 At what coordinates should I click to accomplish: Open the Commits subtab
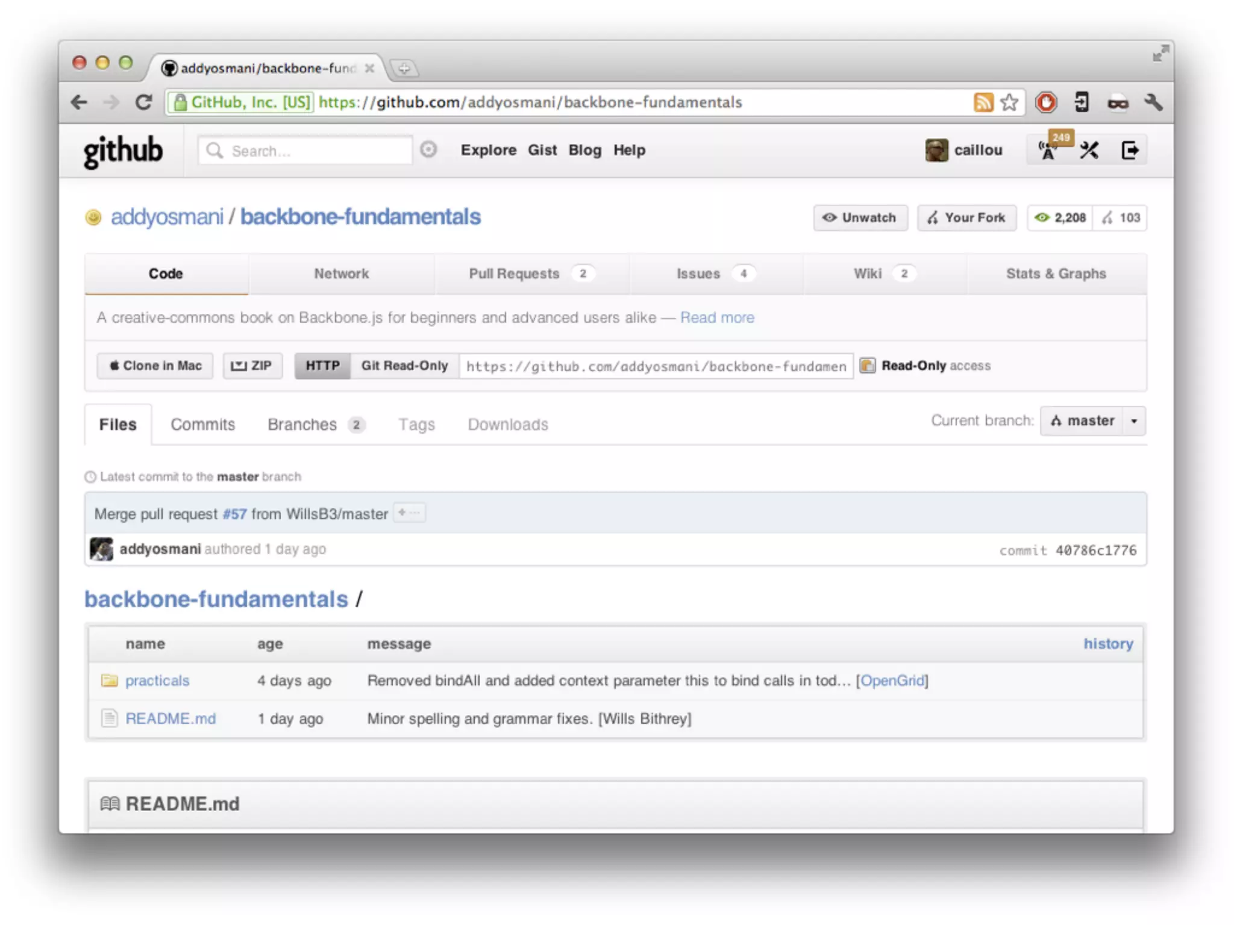[202, 425]
